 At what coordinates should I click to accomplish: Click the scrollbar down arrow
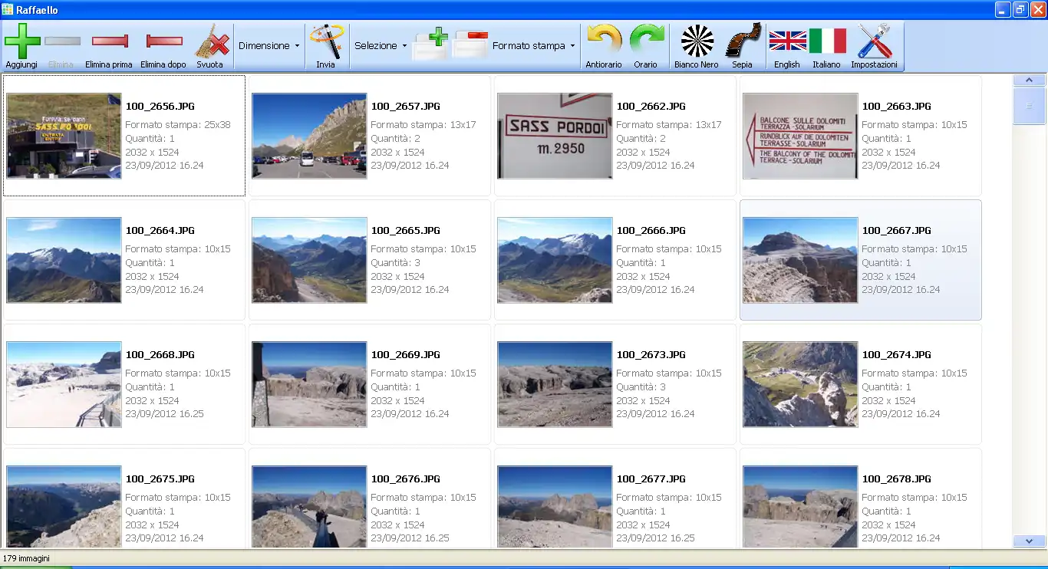(x=1029, y=541)
